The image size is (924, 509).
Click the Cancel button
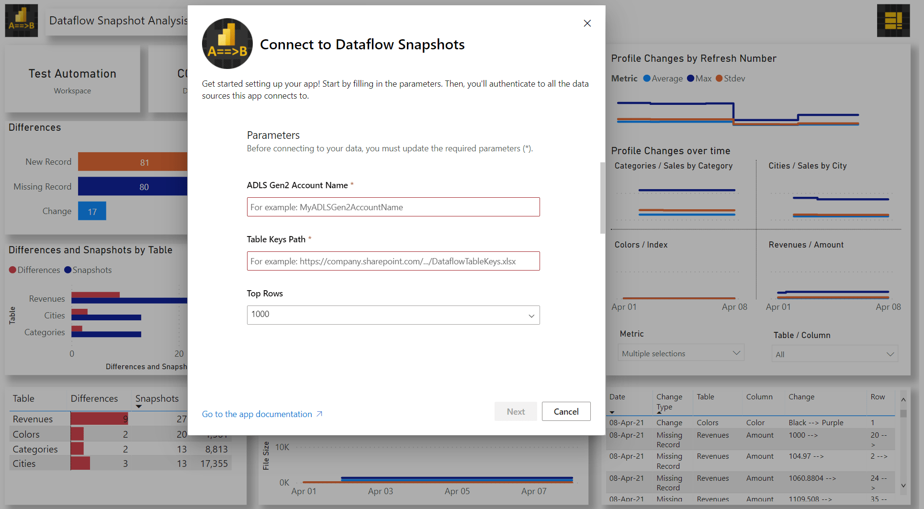[x=566, y=411]
